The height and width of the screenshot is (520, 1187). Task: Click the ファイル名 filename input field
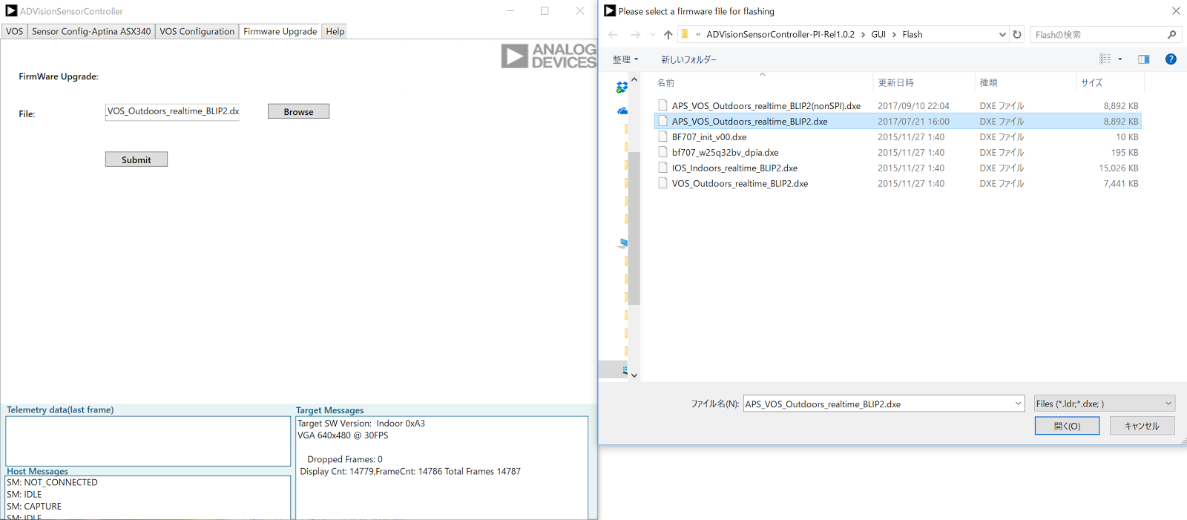click(x=878, y=404)
